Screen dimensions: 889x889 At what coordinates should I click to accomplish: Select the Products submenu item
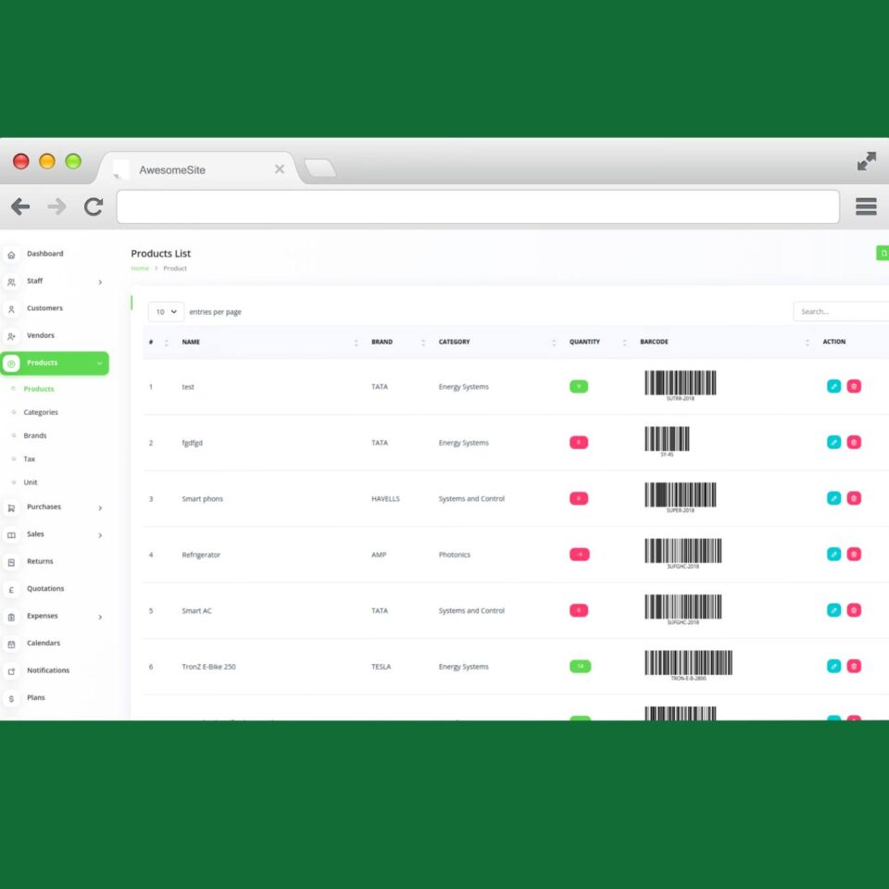(39, 388)
